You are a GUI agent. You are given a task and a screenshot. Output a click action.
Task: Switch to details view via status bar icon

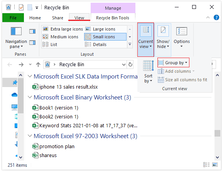pyautogui.click(x=206, y=164)
